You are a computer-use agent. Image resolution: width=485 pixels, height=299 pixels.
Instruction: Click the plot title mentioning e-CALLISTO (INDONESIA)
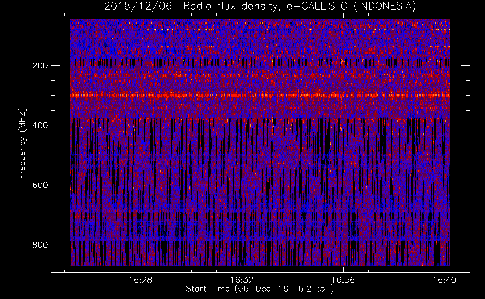click(260, 6)
